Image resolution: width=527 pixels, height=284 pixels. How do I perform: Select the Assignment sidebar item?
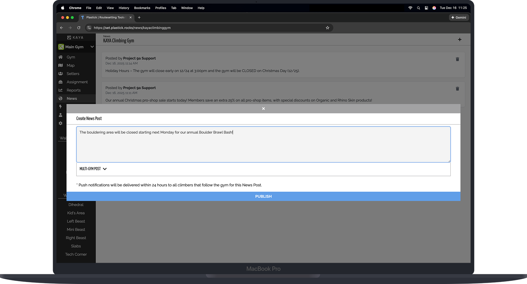coord(77,82)
